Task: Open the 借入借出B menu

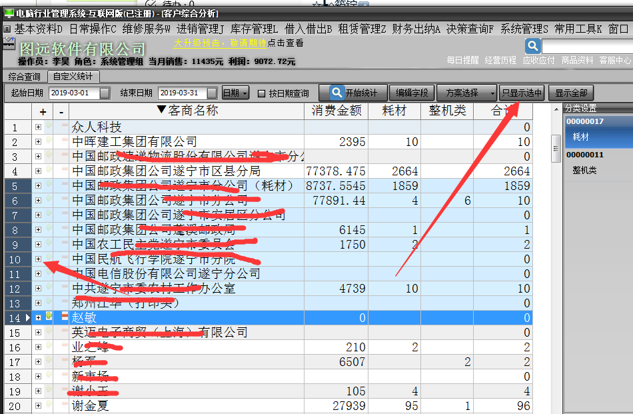Action: tap(309, 29)
